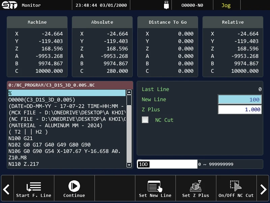Click the program list scroll-down arrow
Screen dimensions: 270x203
click(x=129, y=165)
